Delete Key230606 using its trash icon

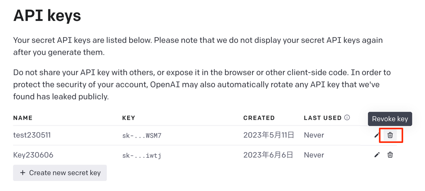[390, 155]
